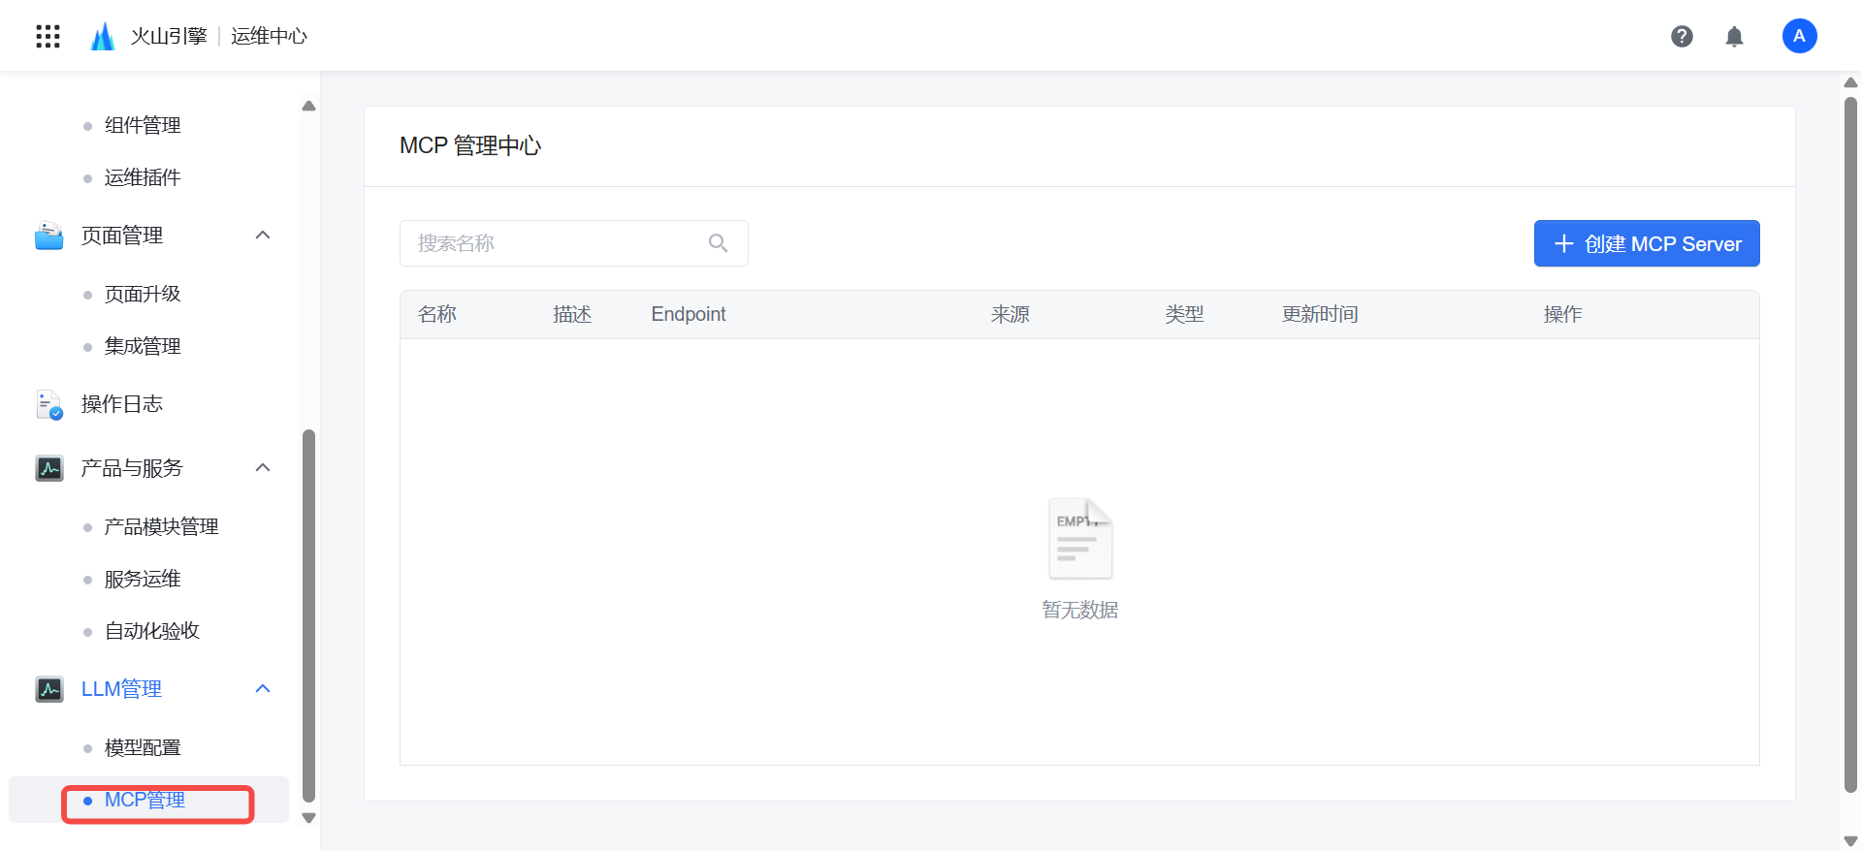Collapse the 产品与服务 section chevron
Viewport: 1862px width, 851px height.
click(x=263, y=468)
